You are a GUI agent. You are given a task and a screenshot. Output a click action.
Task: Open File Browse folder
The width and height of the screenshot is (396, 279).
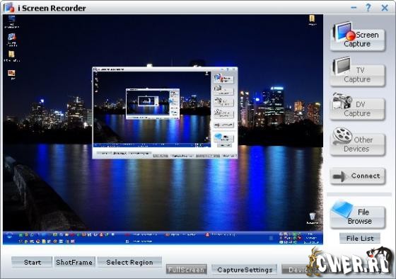coord(358,215)
